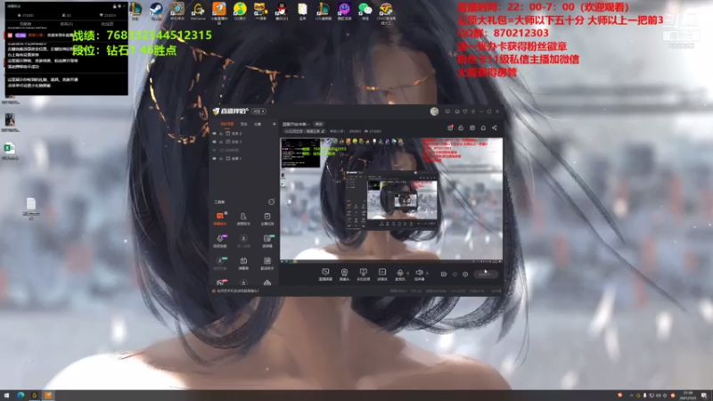Image resolution: width=713 pixels, height=401 pixels.
Task: Toggle visibility of the second text source
Action: pyautogui.click(x=214, y=142)
